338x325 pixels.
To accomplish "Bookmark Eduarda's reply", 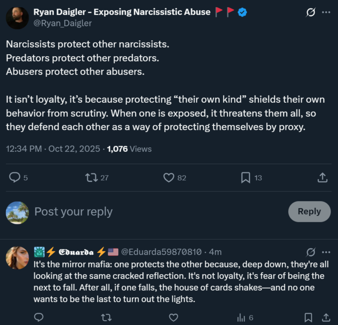I will [308, 318].
